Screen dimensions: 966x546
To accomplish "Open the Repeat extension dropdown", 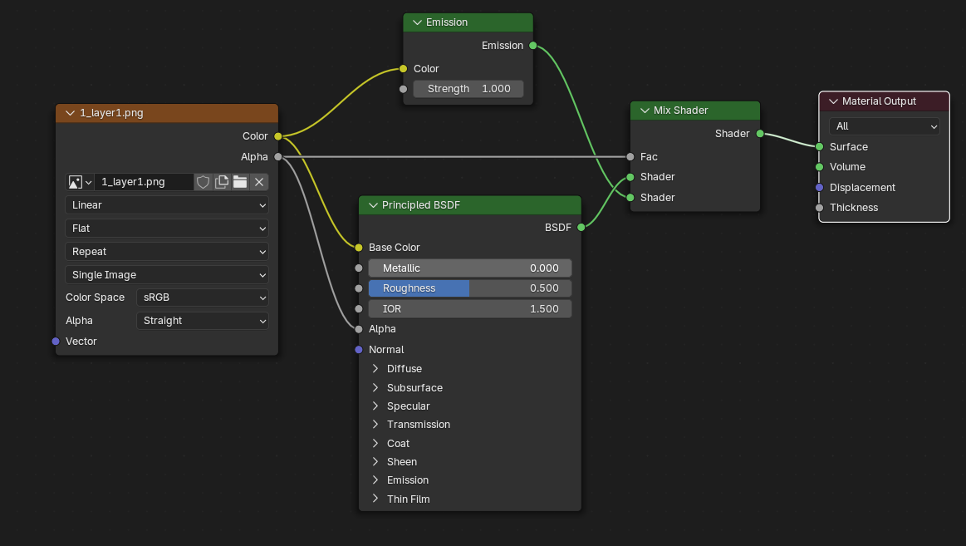I will click(x=166, y=251).
